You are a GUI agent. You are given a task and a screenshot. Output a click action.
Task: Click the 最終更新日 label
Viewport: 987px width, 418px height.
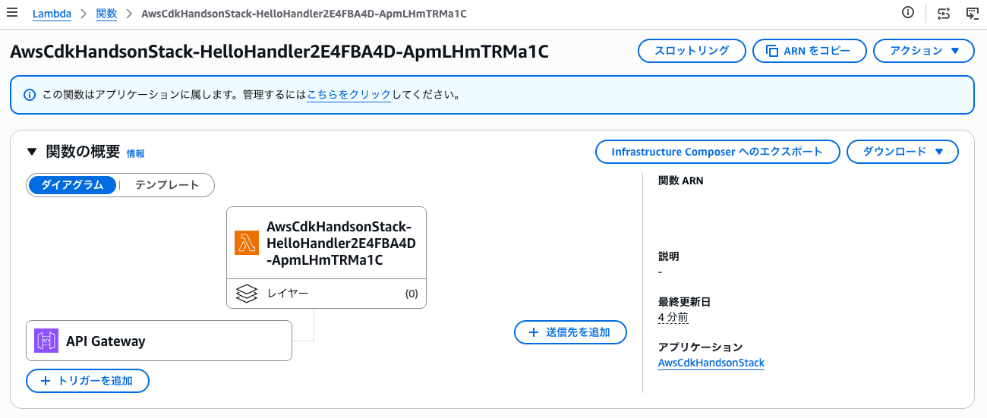point(684,302)
